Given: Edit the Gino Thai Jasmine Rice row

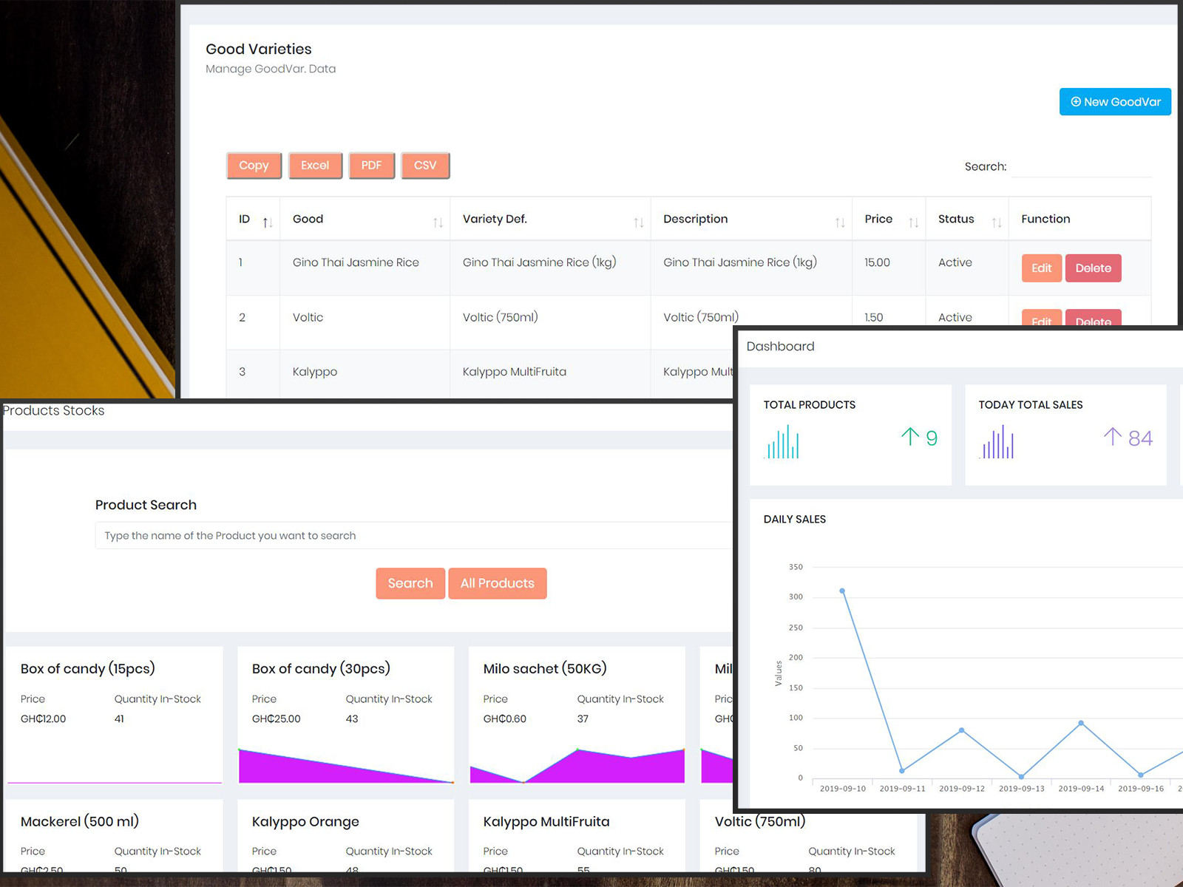Looking at the screenshot, I should coord(1041,268).
